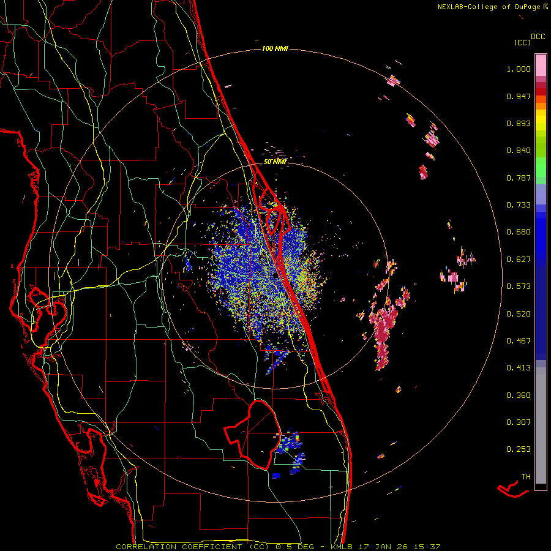The height and width of the screenshot is (551, 551).
Task: Select the 0.413 scale value
Action: pyautogui.click(x=519, y=368)
